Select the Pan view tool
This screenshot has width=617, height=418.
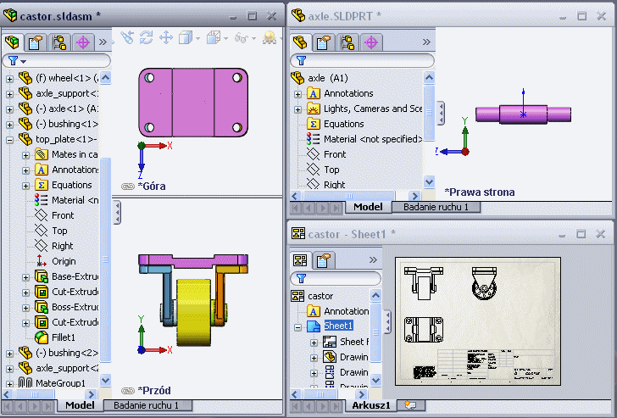[x=166, y=38]
